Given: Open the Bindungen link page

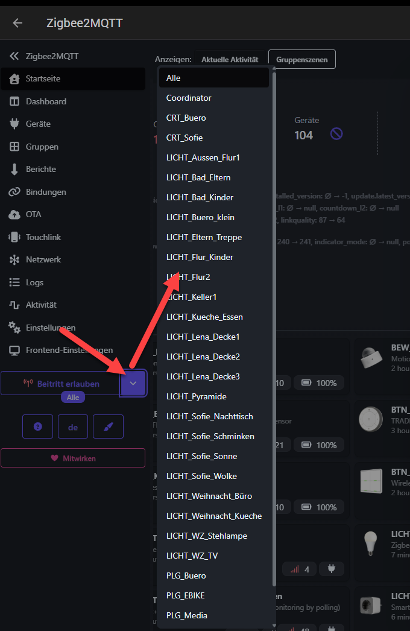Looking at the screenshot, I should click(x=45, y=192).
